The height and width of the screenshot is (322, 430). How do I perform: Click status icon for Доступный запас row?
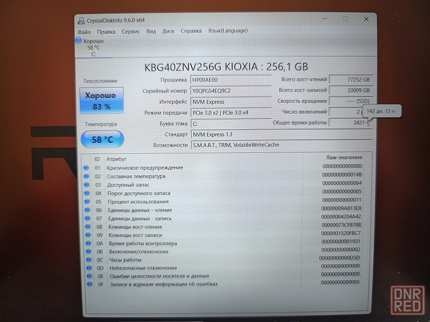point(87,185)
